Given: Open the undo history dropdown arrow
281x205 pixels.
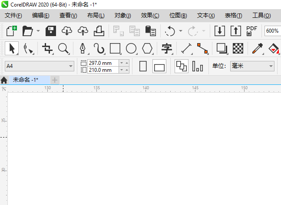Looking at the screenshot, I should pos(181,31).
